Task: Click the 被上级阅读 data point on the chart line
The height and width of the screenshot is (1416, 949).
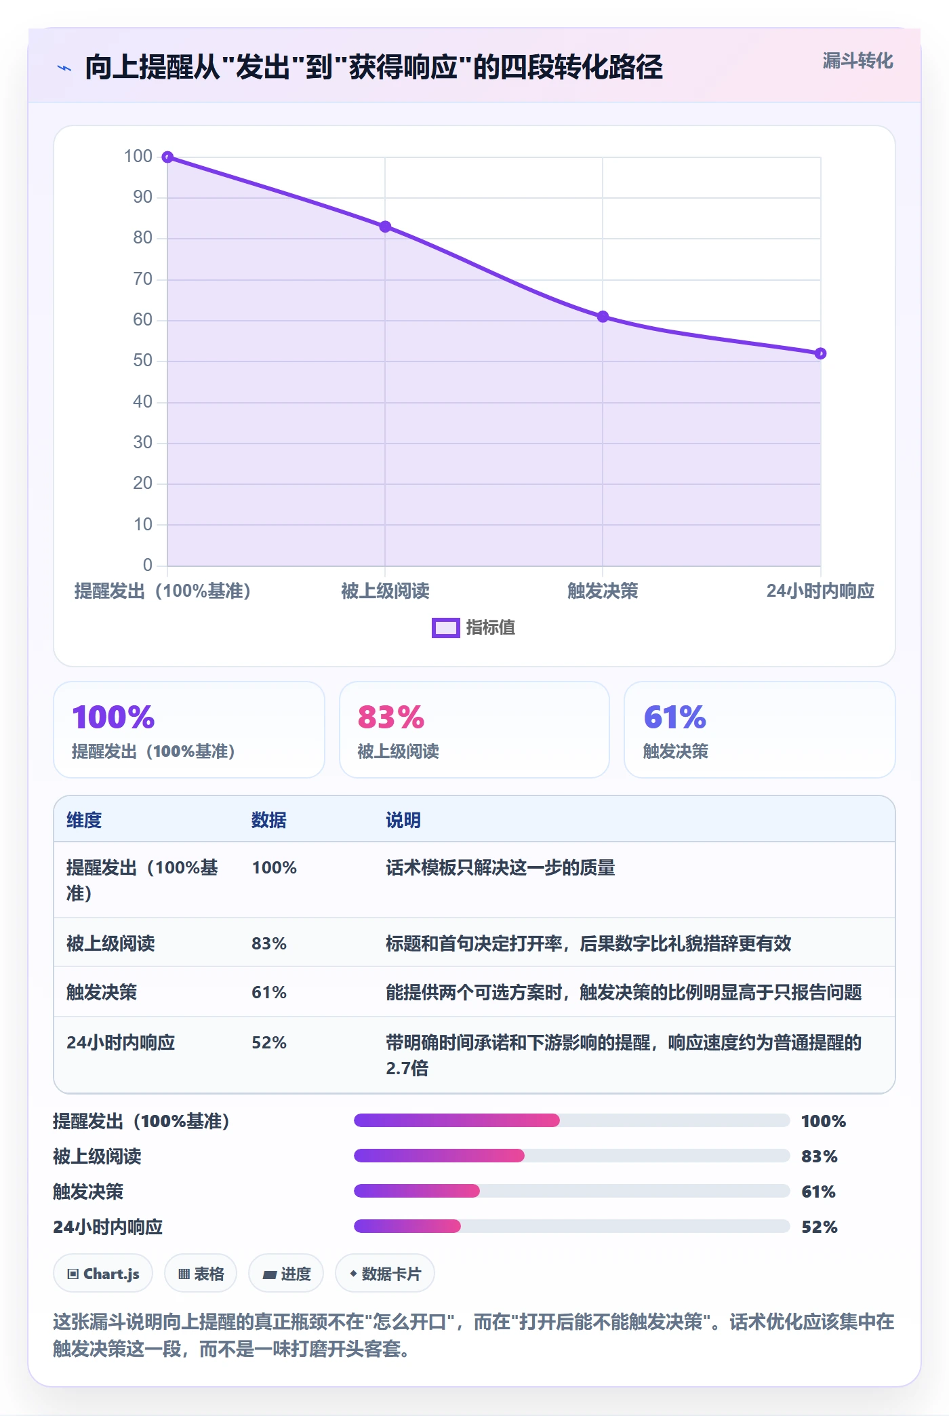Action: 385,227
